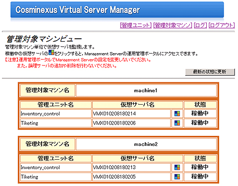This screenshot has width=238, height=186.
Task: Open portal icon for VMX010208180205
Action: pyautogui.click(x=177, y=177)
